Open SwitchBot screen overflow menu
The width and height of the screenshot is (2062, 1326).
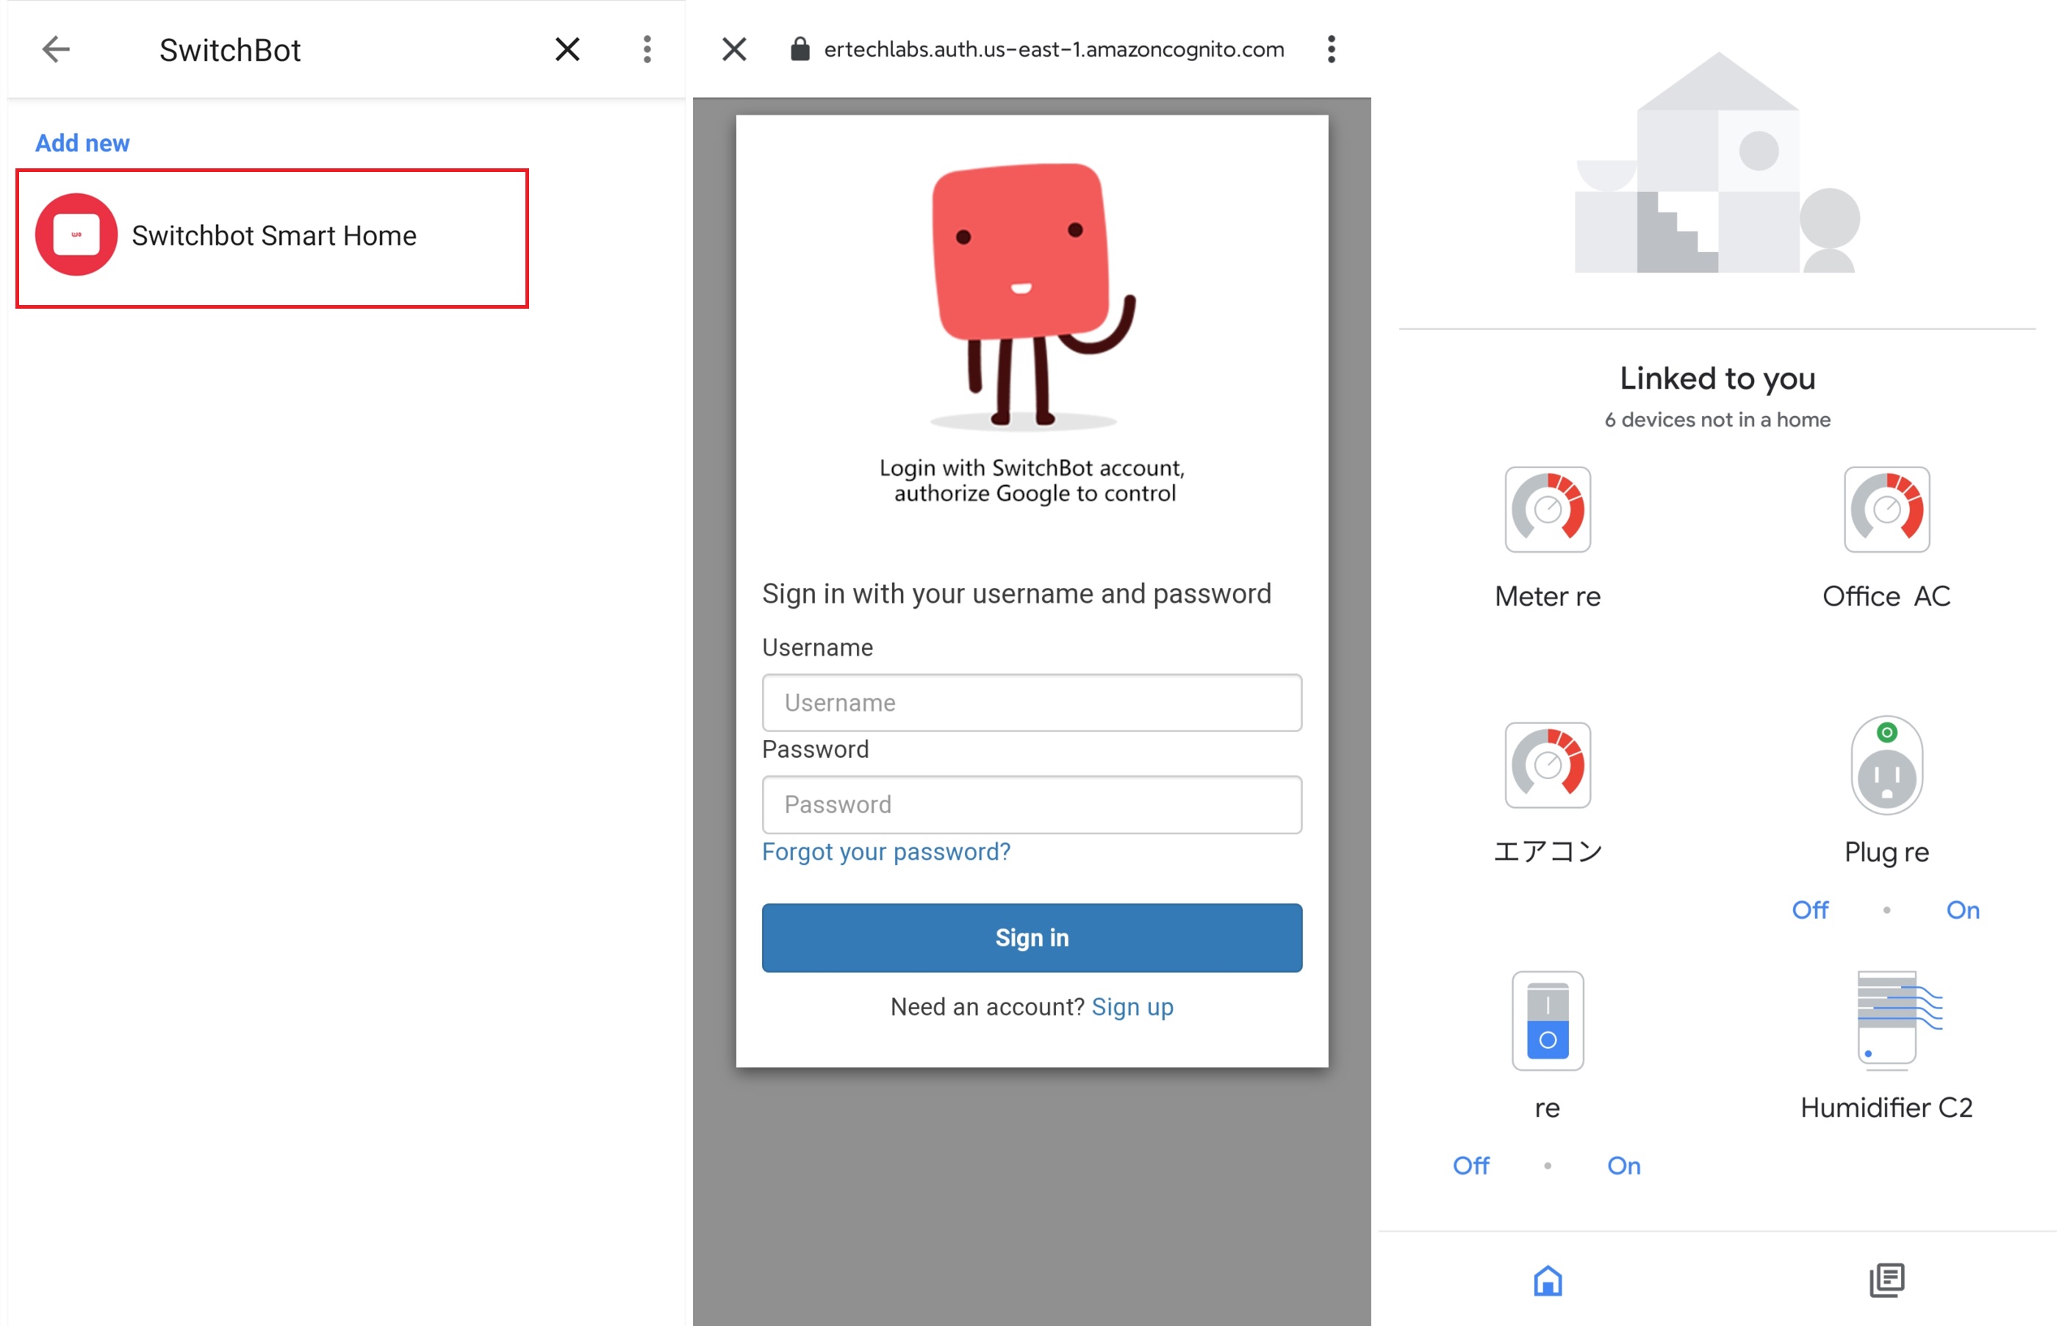point(647,49)
